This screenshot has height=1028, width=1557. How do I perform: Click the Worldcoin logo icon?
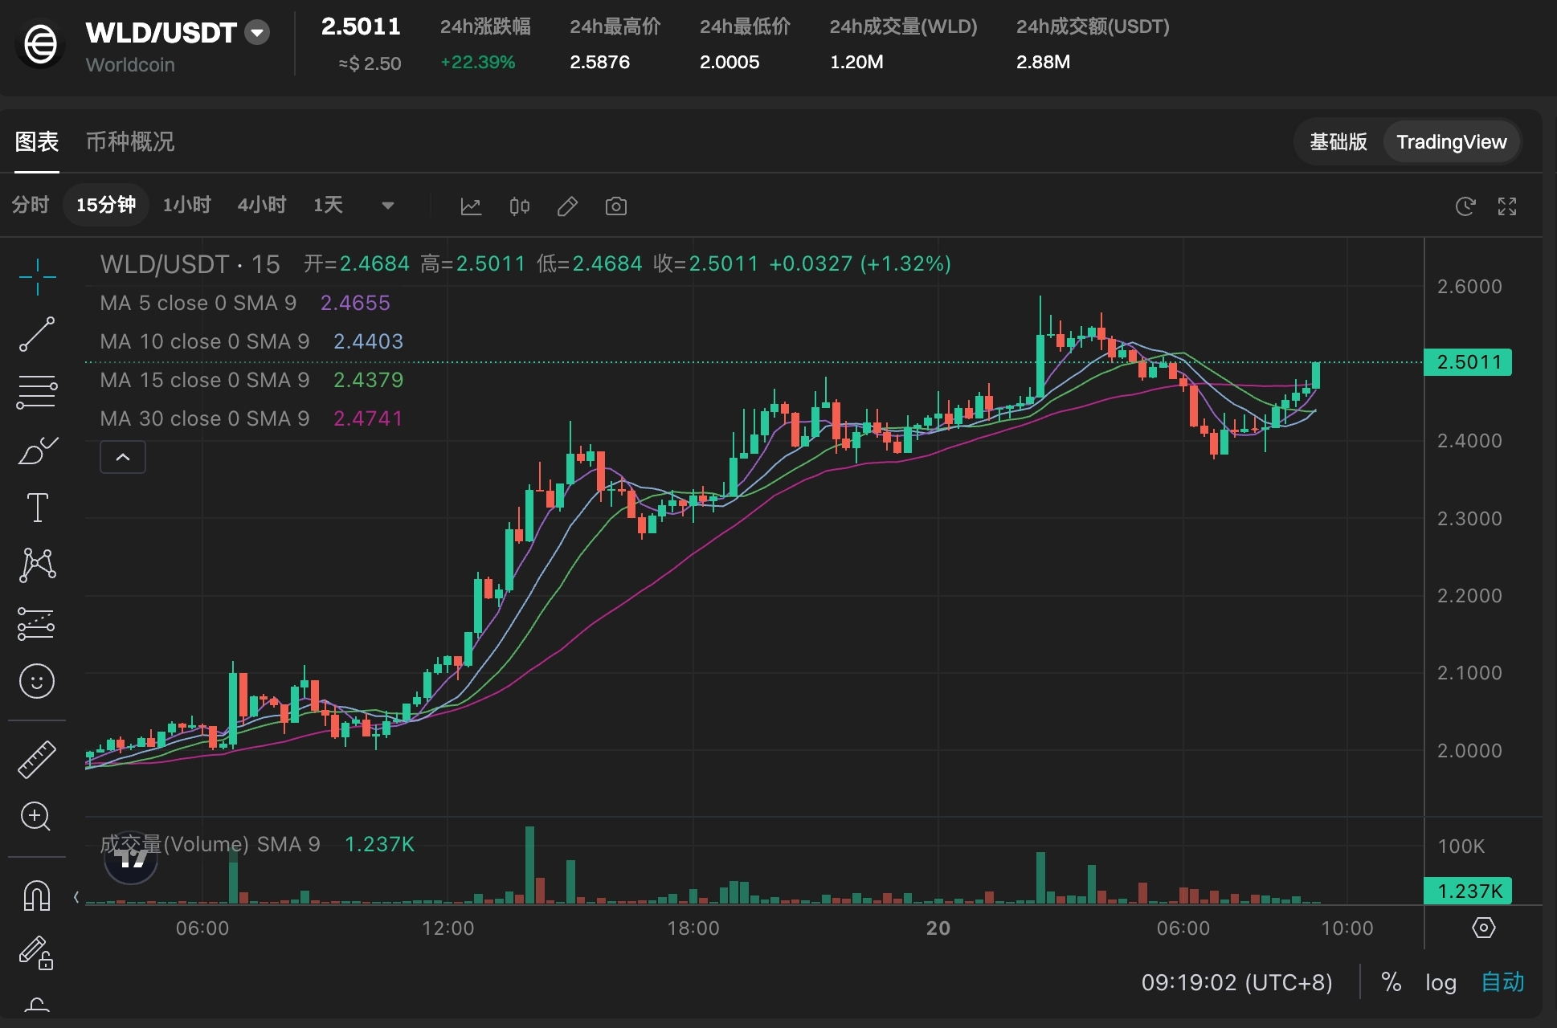(40, 44)
